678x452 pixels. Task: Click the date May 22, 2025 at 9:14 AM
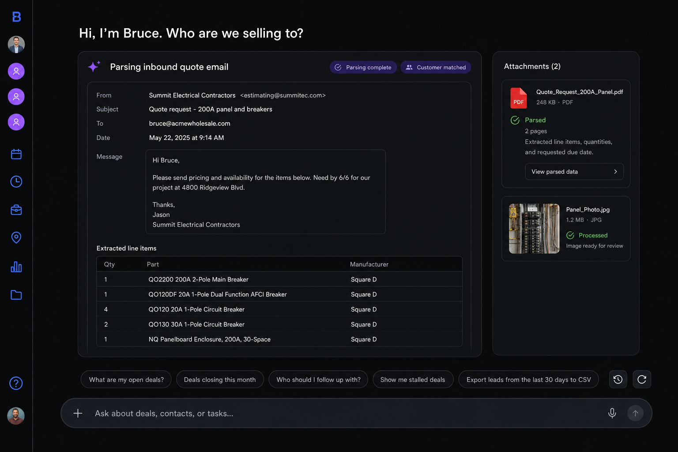pyautogui.click(x=187, y=138)
